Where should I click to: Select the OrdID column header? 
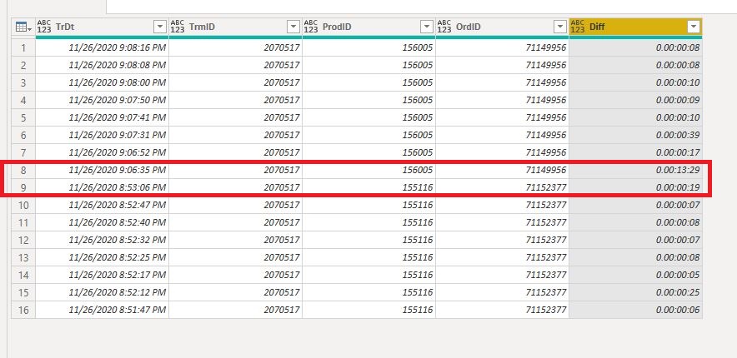(503, 27)
